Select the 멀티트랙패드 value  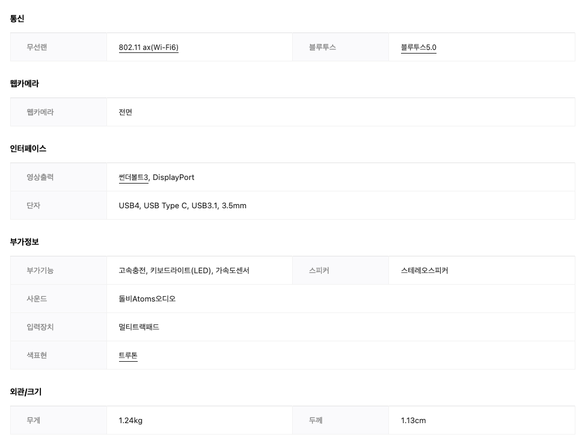click(139, 327)
